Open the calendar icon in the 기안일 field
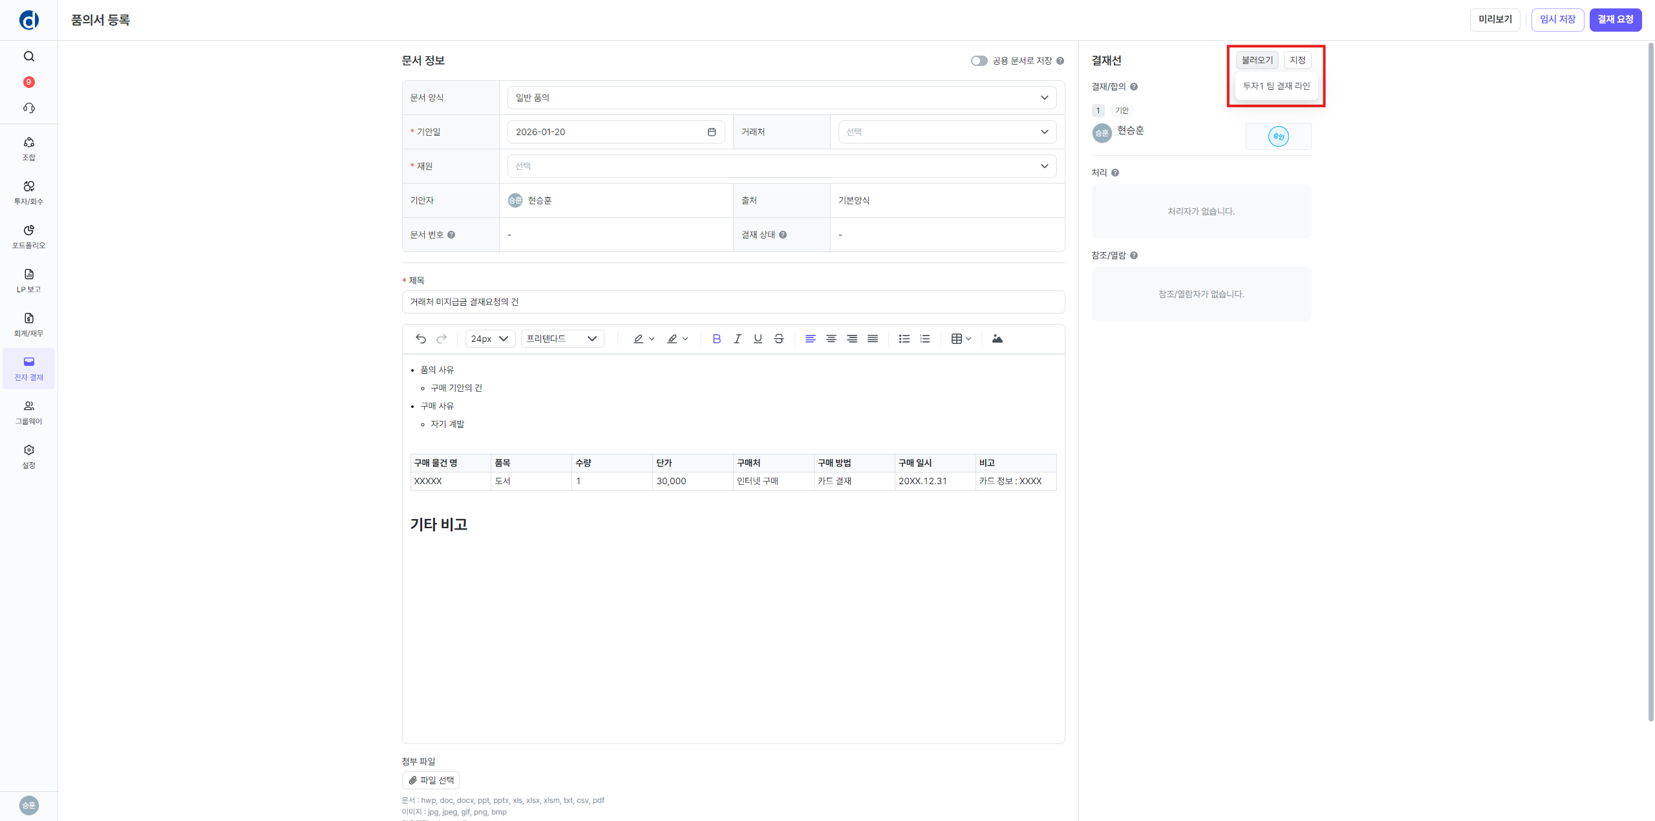 [711, 132]
